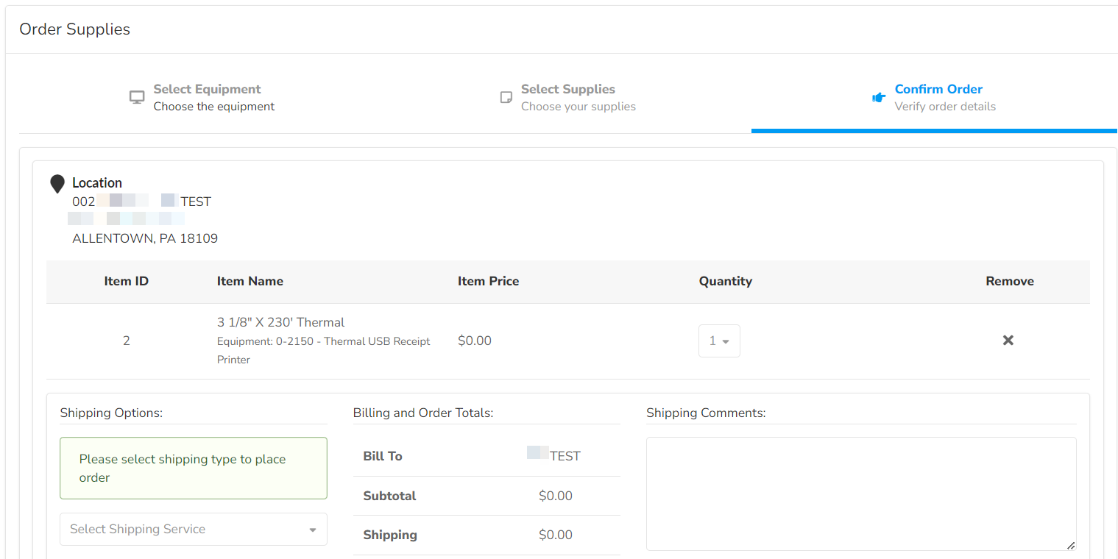Viewport: 1118px width, 559px height.
Task: Click the 'Please select shipping type' notice
Action: pos(193,469)
